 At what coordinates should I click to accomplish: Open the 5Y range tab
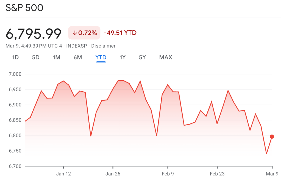[142, 57]
